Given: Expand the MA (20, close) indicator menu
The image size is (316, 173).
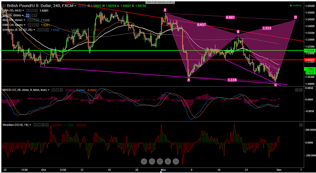Looking at the screenshot, I should (23, 15).
